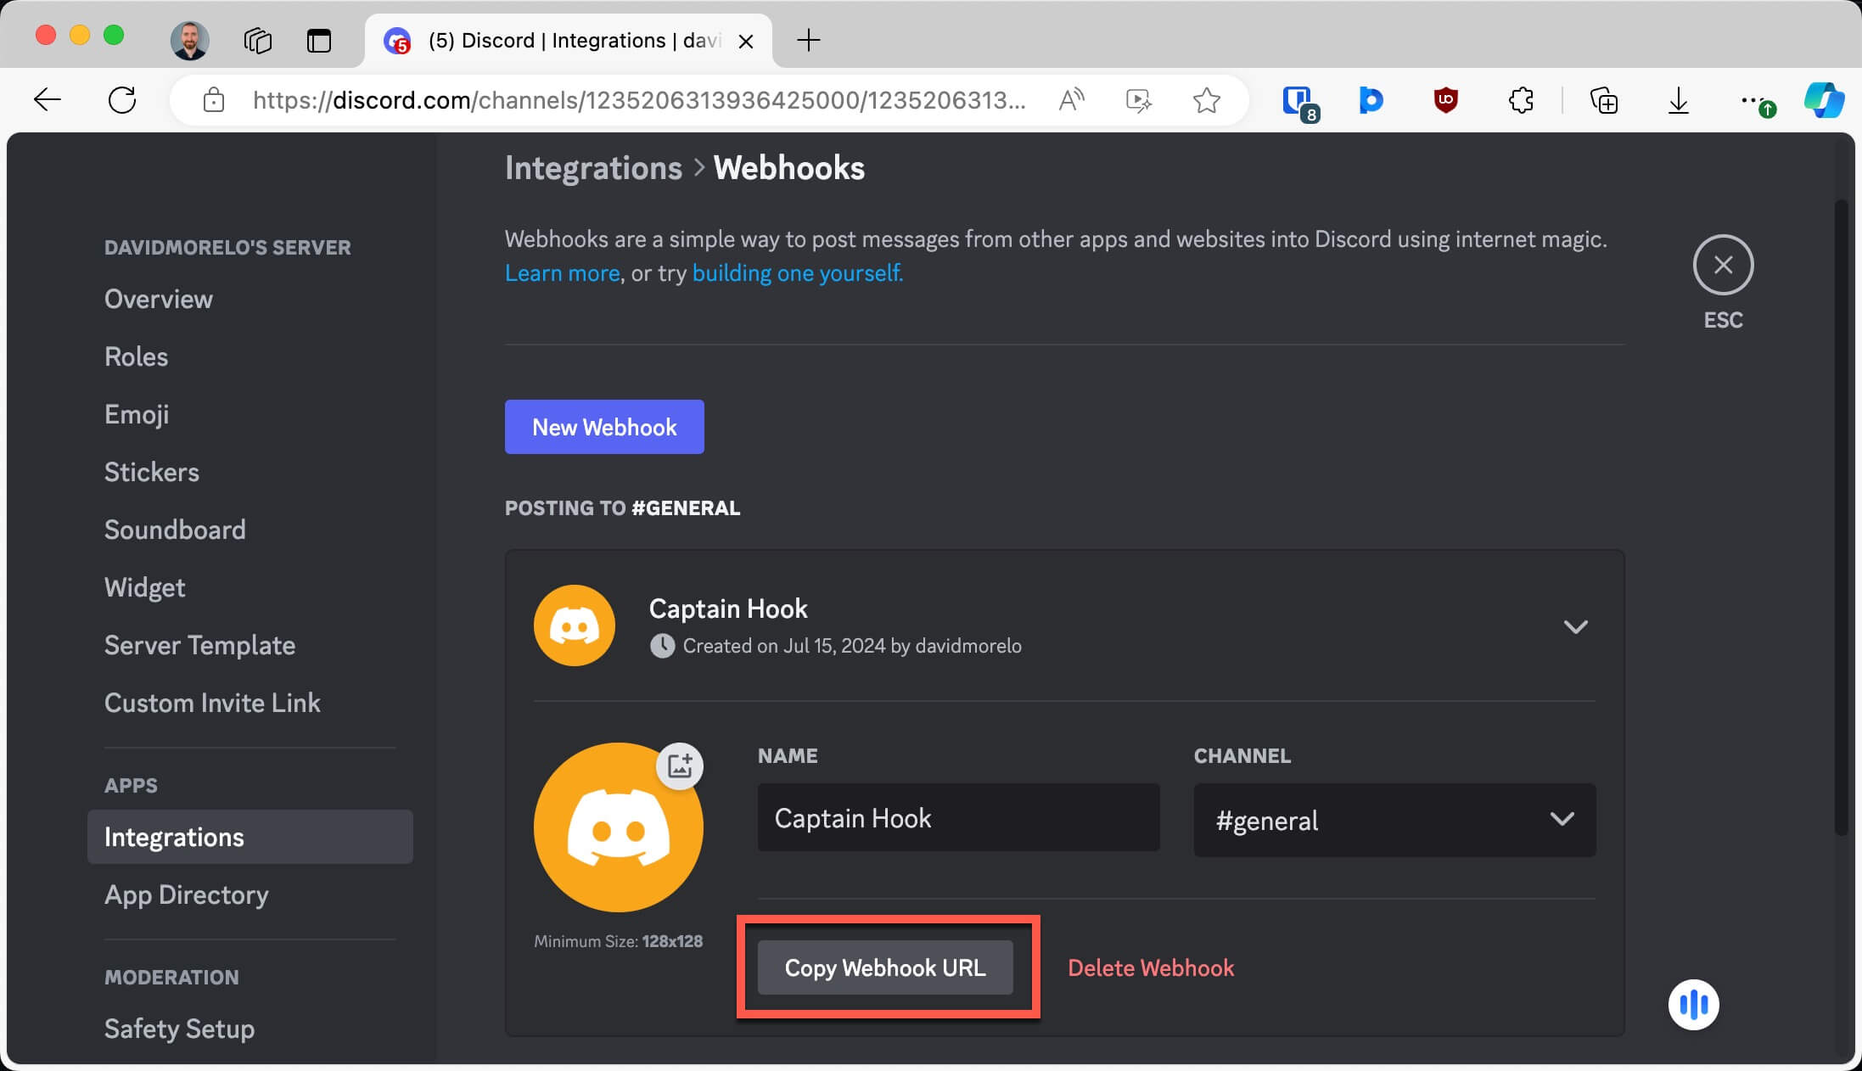
Task: Open the browser Settings and more menu
Action: click(1753, 100)
